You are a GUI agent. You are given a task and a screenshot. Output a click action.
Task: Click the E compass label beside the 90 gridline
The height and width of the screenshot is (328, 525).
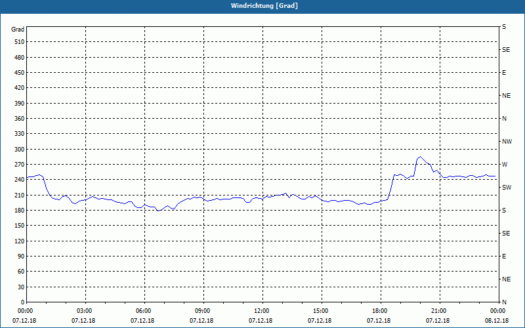(x=504, y=256)
